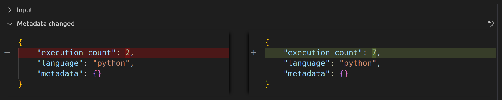Screen dimensions: 502x100
Task: Click "python" string in original left pane
Action: coord(111,63)
